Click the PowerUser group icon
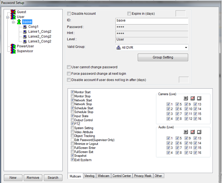The height and width of the screenshot is (183, 222). pyautogui.click(x=13, y=46)
